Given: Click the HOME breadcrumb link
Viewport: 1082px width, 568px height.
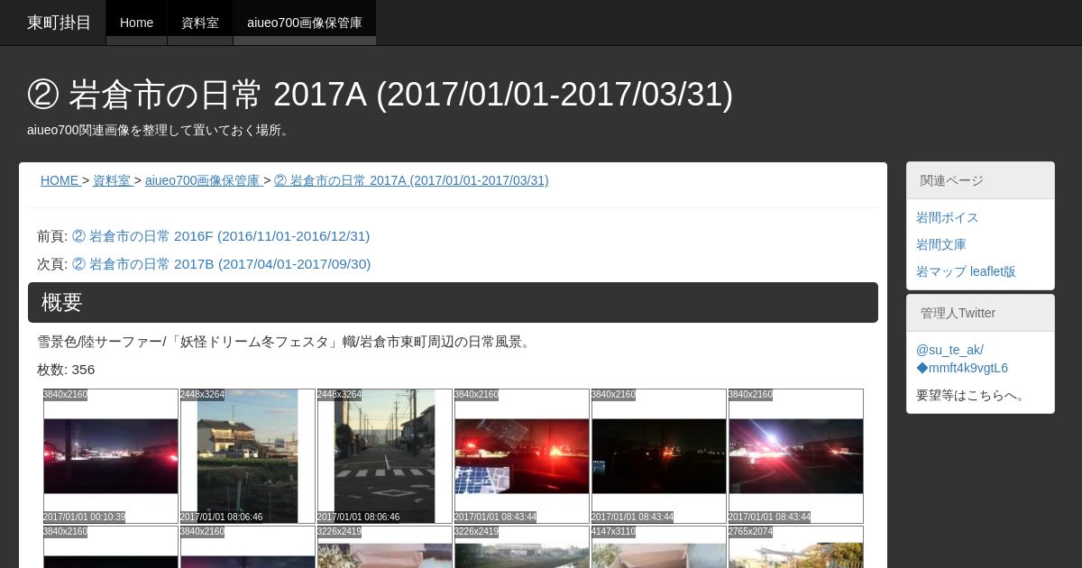Looking at the screenshot, I should [x=60, y=180].
